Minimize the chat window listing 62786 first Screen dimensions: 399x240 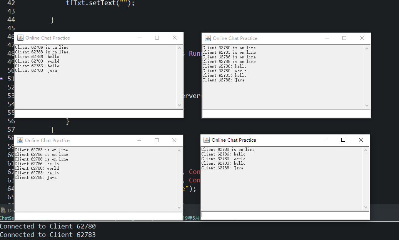(140, 38)
